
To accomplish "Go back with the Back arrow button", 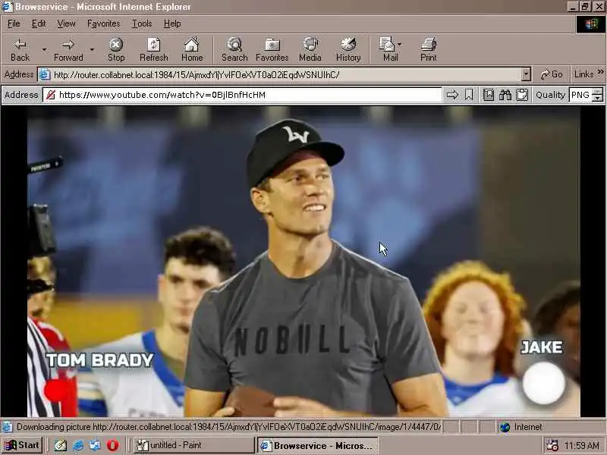I will pos(20,49).
